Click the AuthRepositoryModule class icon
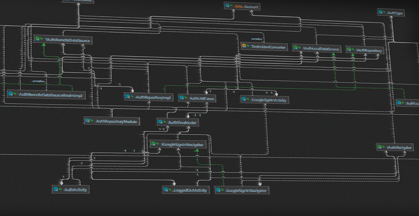 pyautogui.click(x=88, y=121)
